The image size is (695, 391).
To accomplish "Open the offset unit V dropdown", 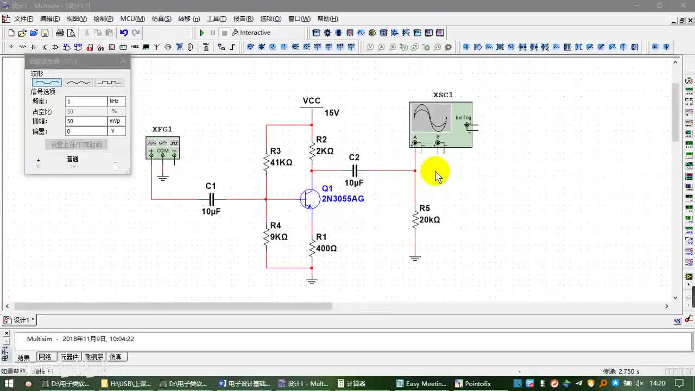I will point(117,131).
